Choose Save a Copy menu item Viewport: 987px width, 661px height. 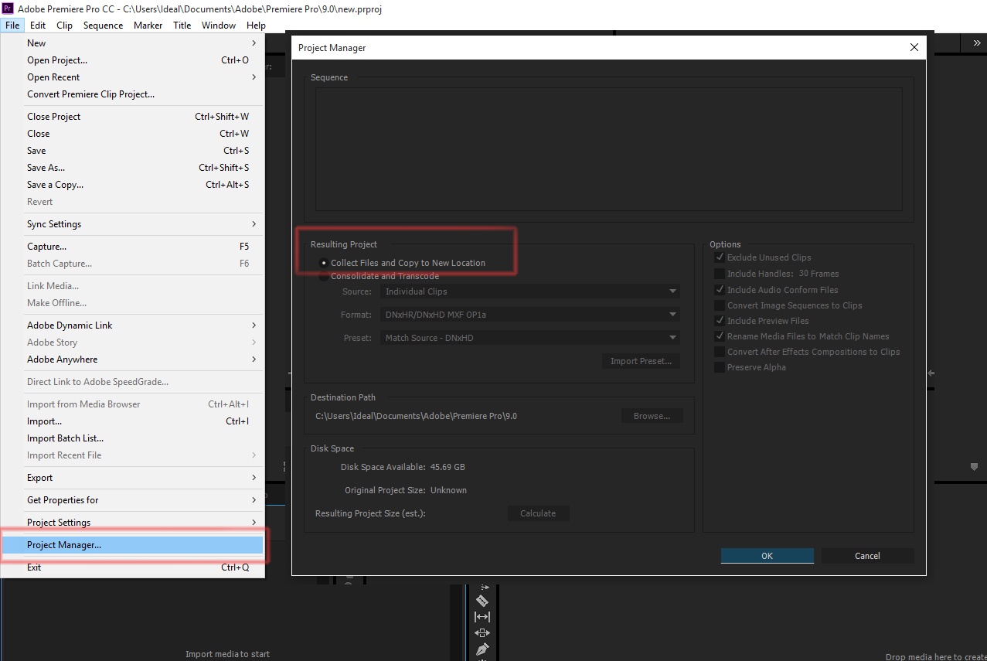coord(133,185)
